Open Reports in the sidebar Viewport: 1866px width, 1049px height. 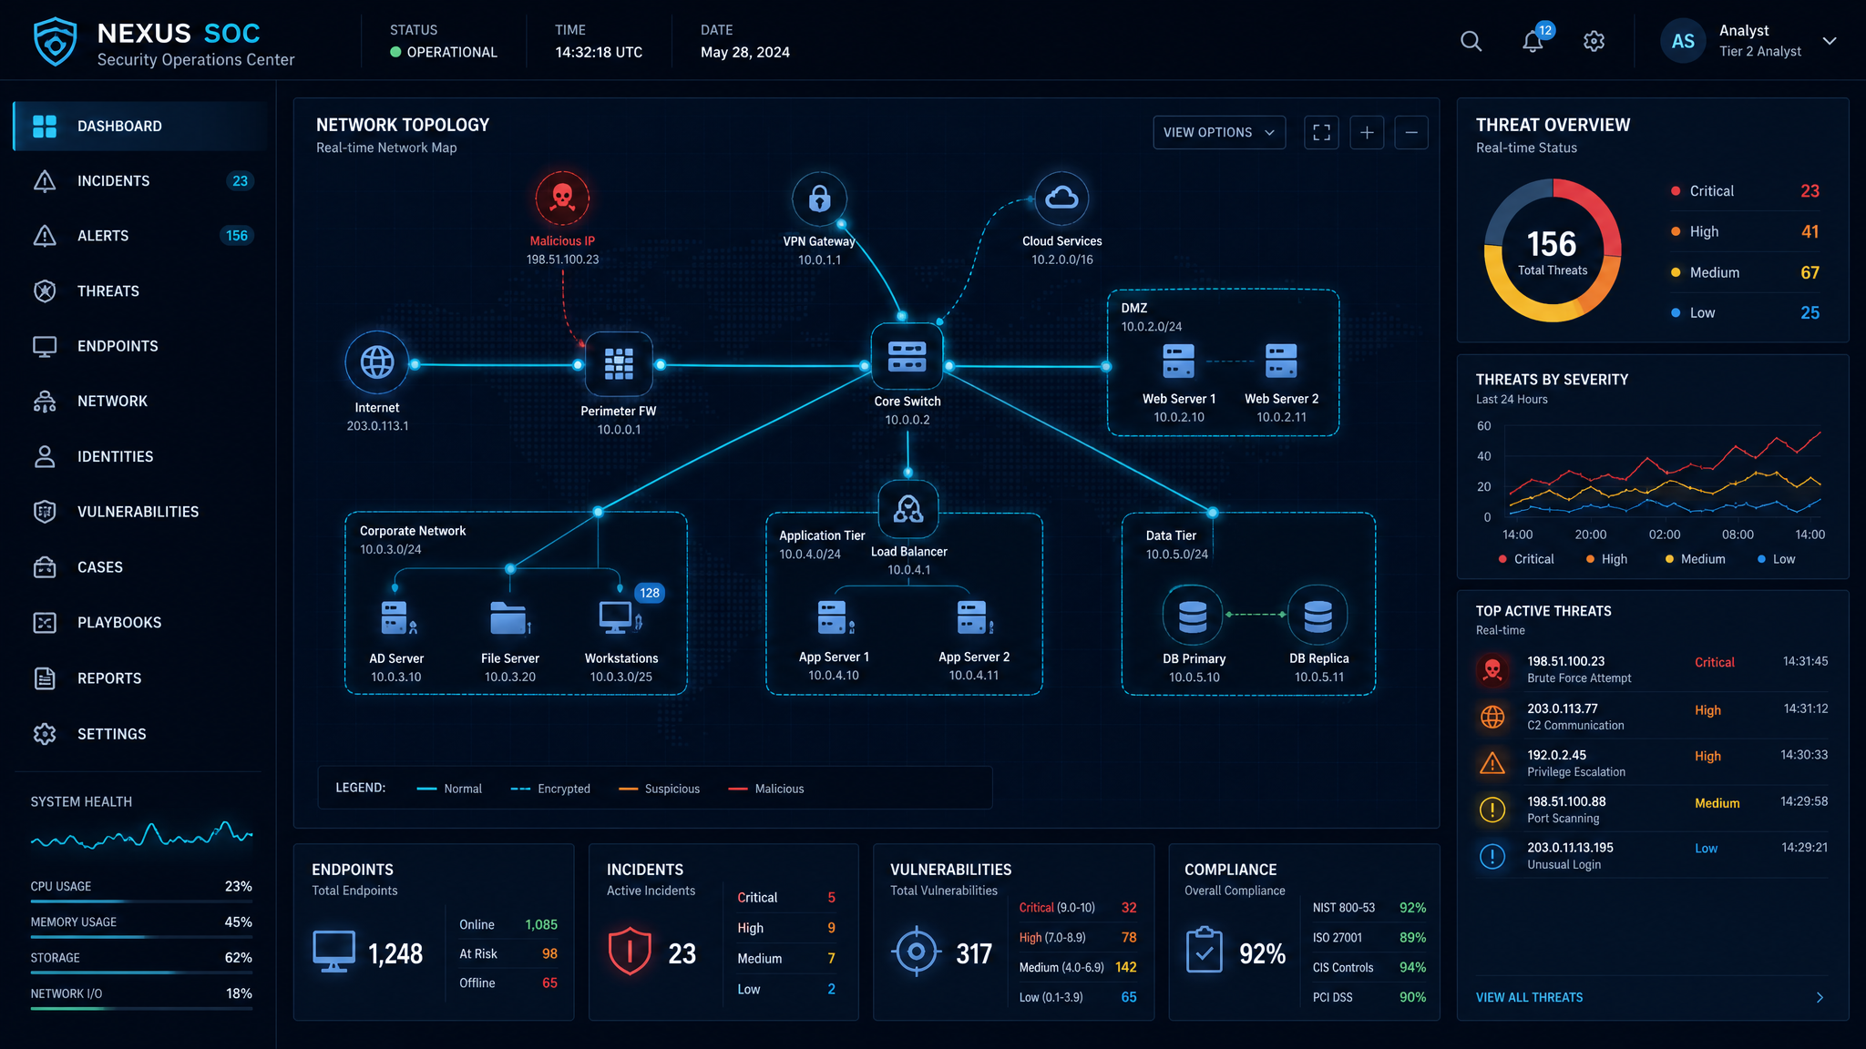(x=140, y=678)
